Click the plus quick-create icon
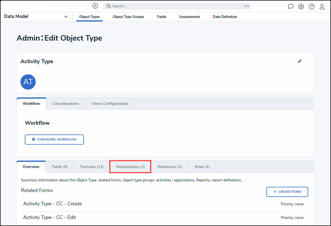Viewport: 331px width, 226px height. [95, 6]
